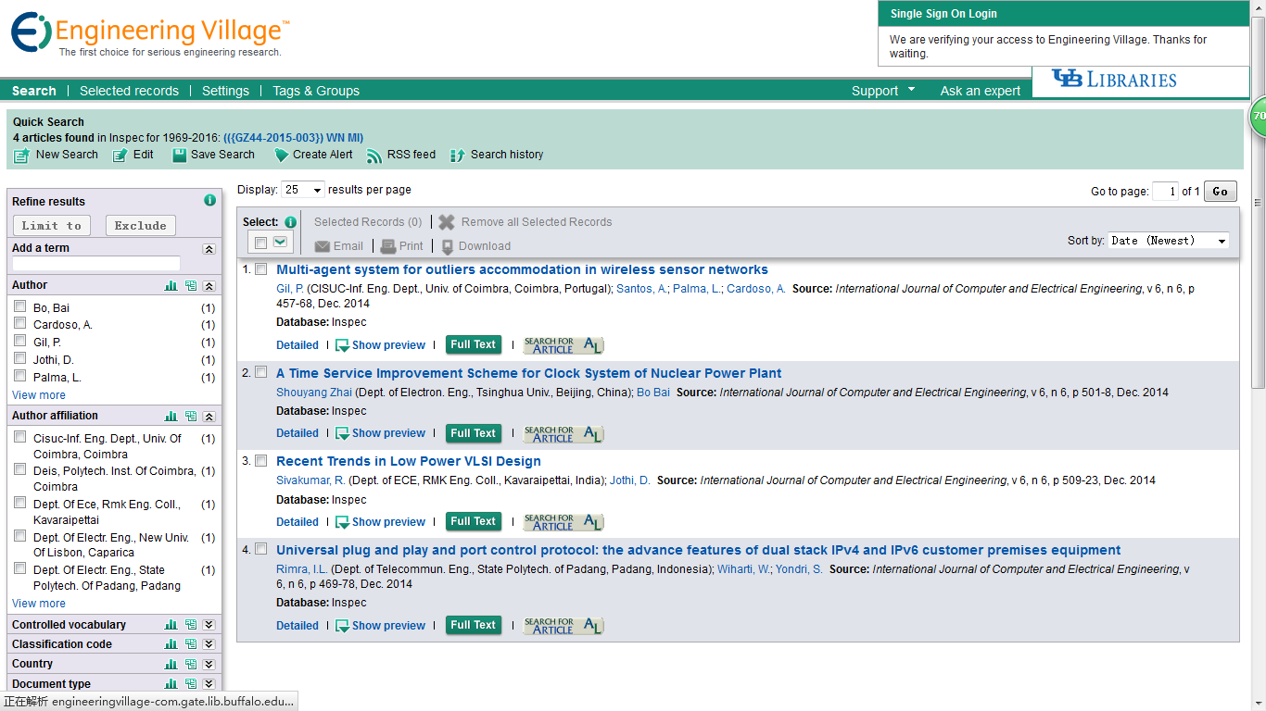
Task: Open the Tags & Groups tab
Action: (316, 91)
